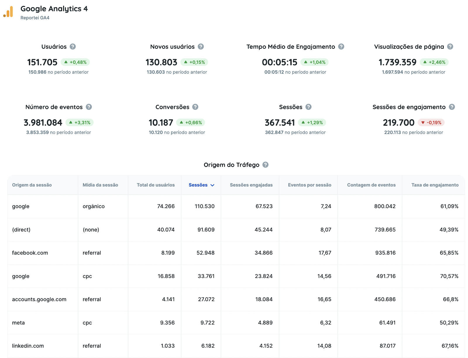
Task: Open help icon next to Novos usuários
Action: (x=201, y=46)
